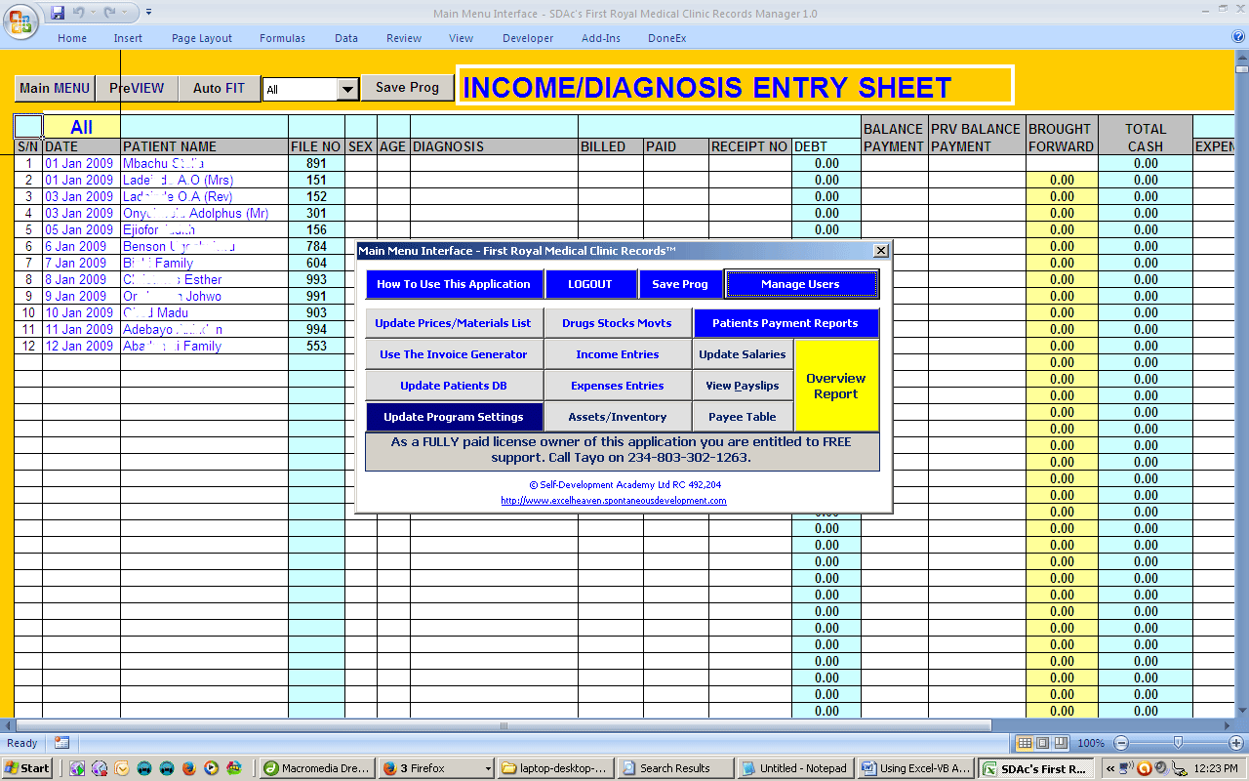Open the DoneEx ribbon tab
Viewport: 1249px width, 781px height.
667,38
